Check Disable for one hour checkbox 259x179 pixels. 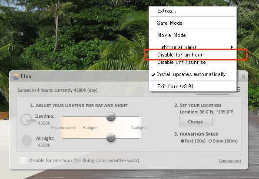click(23, 160)
